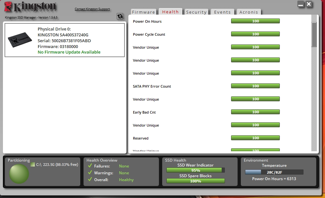325x198 pixels.
Task: Switch to the Events tab
Action: [x=222, y=12]
